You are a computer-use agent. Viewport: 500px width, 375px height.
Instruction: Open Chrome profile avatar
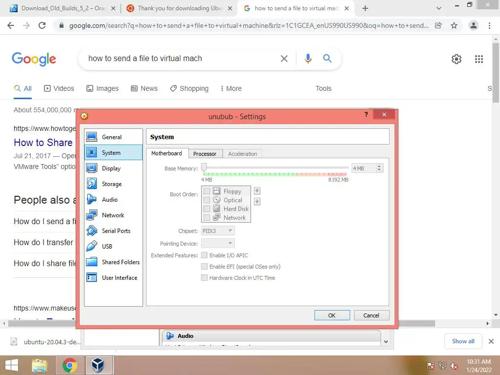point(474,25)
